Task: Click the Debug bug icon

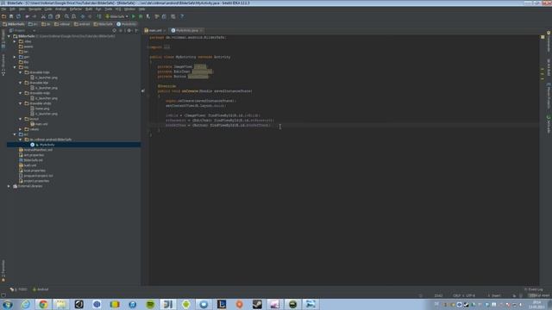Action: coord(141,16)
